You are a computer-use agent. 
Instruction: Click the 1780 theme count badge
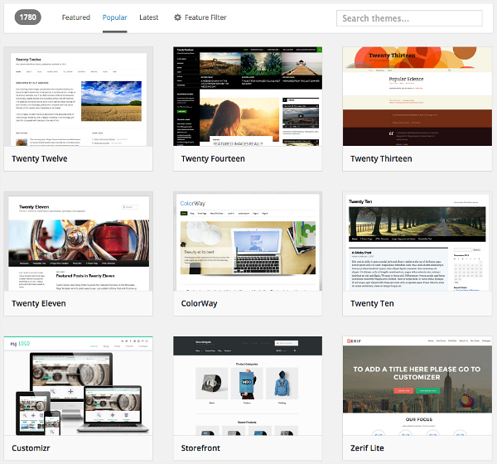28,17
